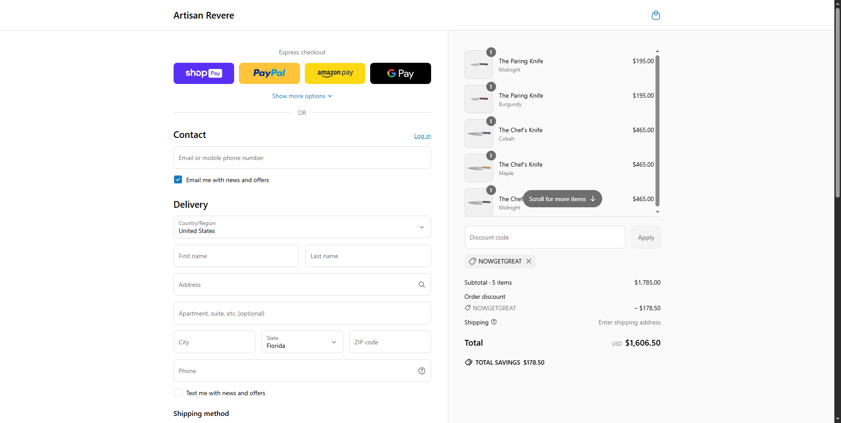The width and height of the screenshot is (841, 423).
Task: Click the phone field help question icon
Action: 422,371
